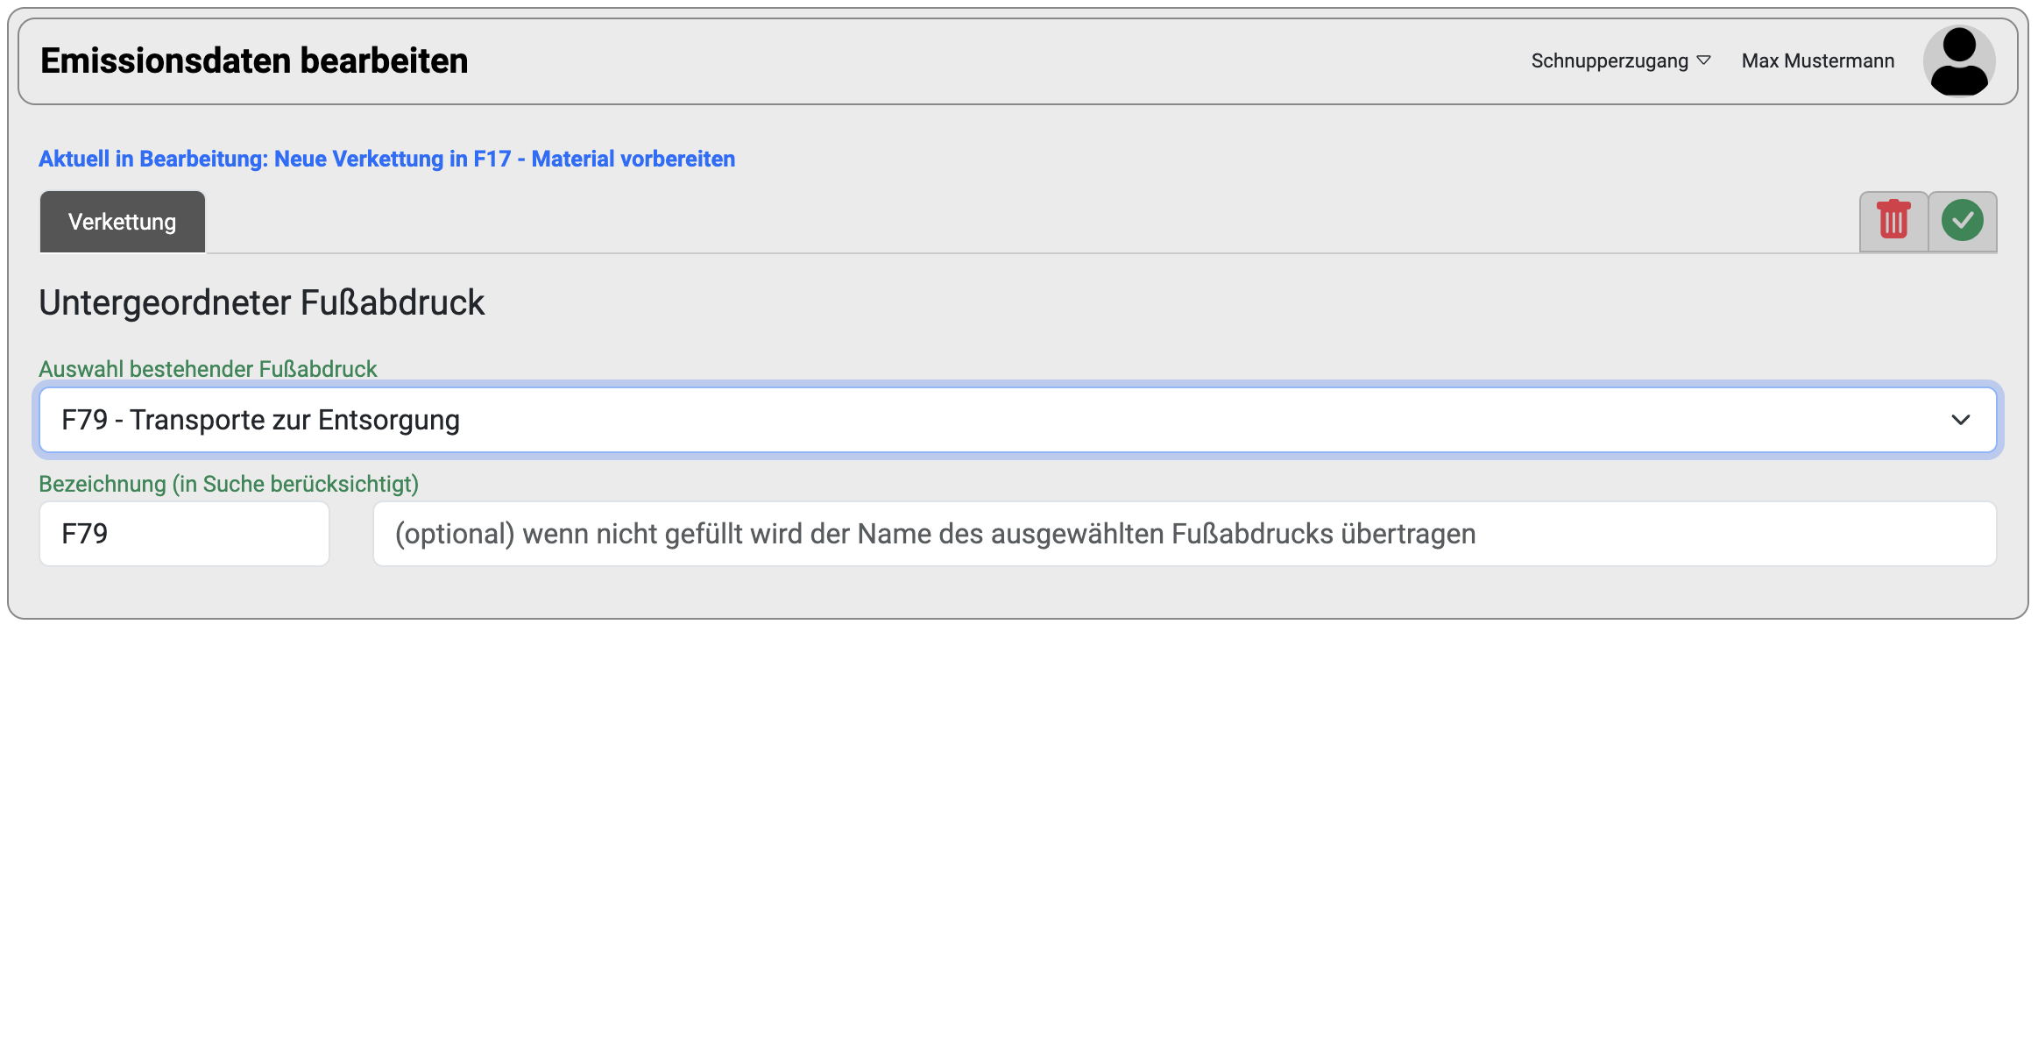Click the chevron in the footprint select
This screenshot has height=1050, width=2038.
click(x=1961, y=421)
